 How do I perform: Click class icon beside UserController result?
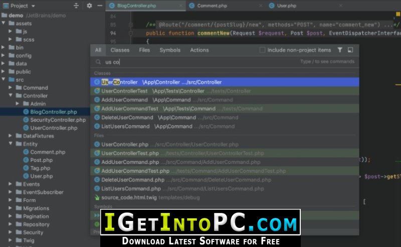pos(97,82)
